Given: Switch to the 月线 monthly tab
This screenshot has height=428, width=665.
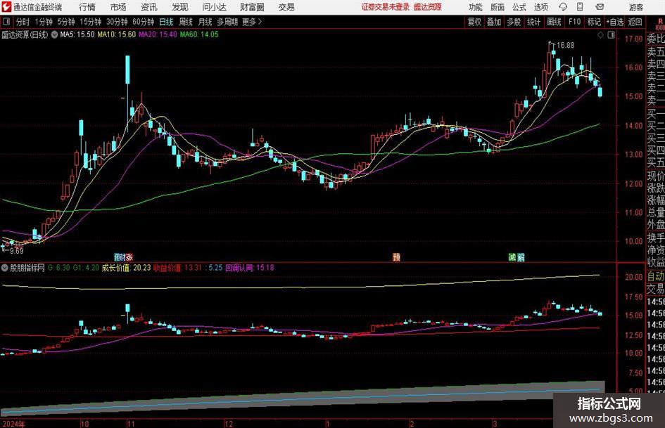Looking at the screenshot, I should click(205, 22).
